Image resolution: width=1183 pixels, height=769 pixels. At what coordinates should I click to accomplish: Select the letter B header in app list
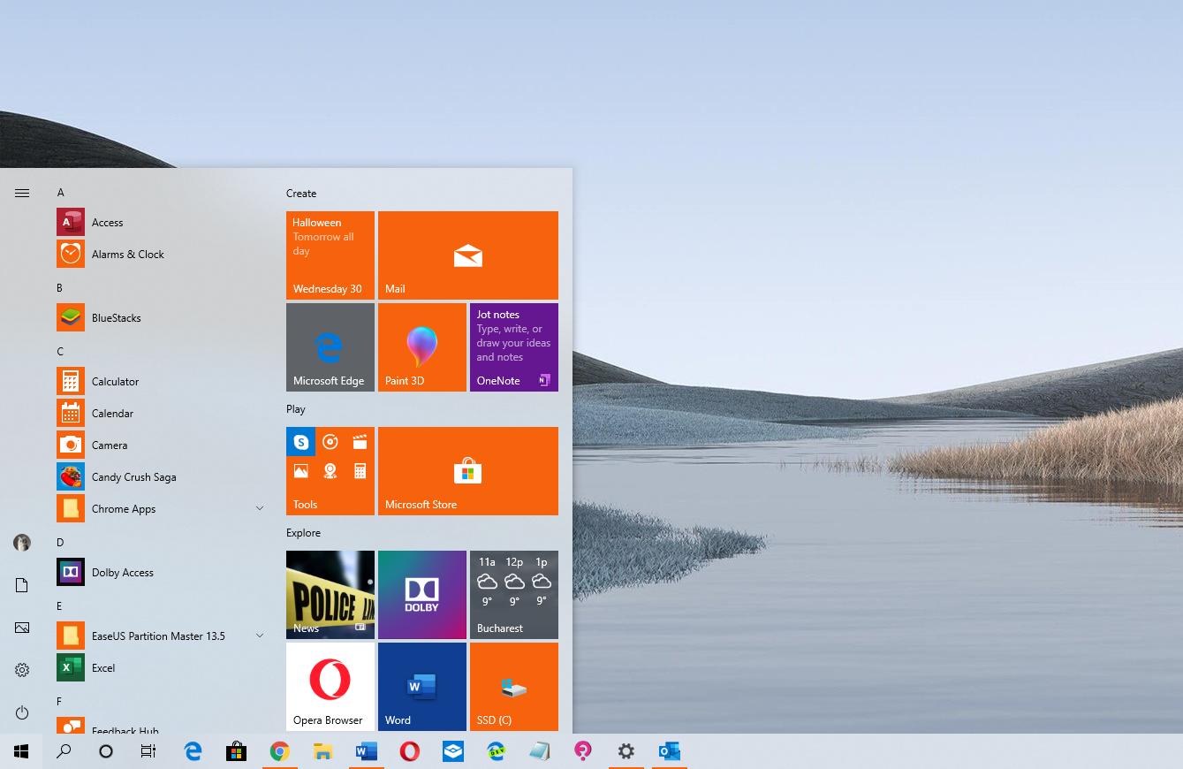pyautogui.click(x=60, y=288)
